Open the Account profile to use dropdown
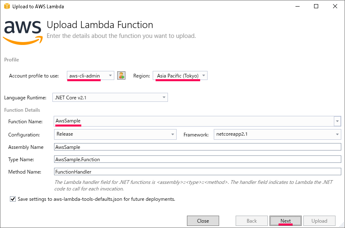 (90, 75)
